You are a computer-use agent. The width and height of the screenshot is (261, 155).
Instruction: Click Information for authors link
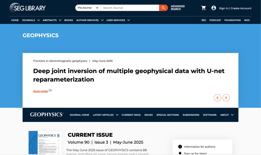coord(199,147)
